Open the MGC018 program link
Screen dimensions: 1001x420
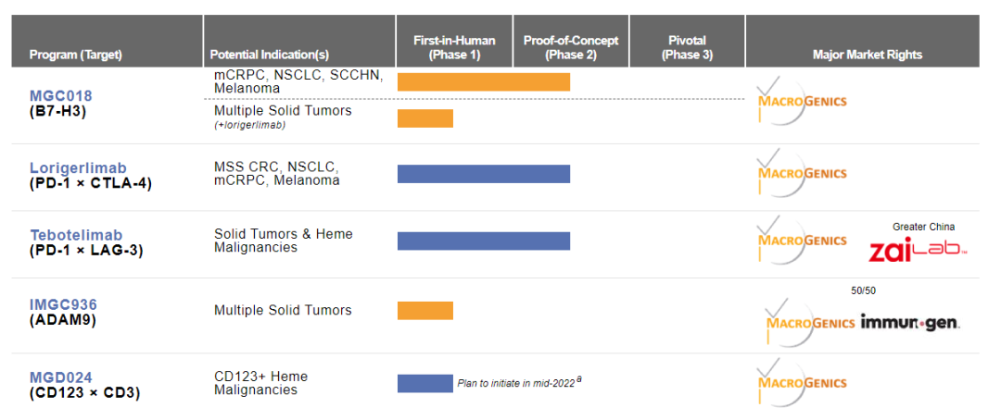coord(60,95)
